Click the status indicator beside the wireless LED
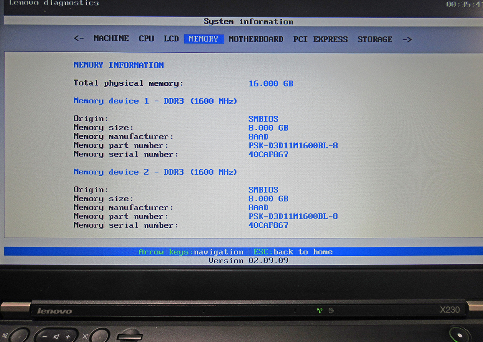This screenshot has width=483, height=342. pyautogui.click(x=331, y=310)
